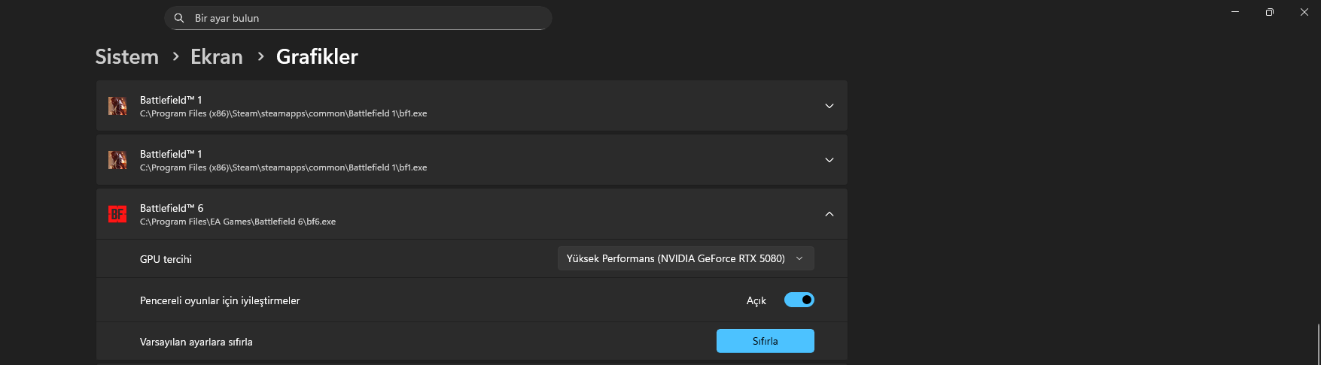This screenshot has height=365, width=1321.
Task: Go back to Sistem breadcrumb
Action: tap(126, 56)
